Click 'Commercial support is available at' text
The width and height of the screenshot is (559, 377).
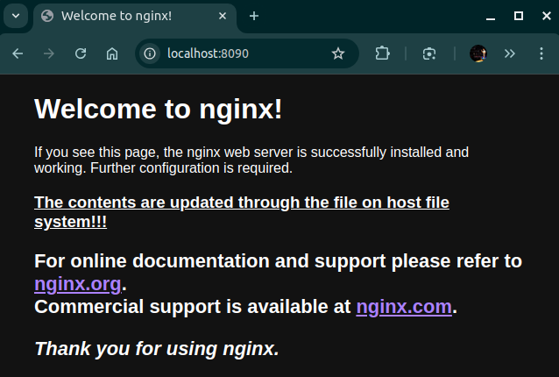[x=193, y=307]
